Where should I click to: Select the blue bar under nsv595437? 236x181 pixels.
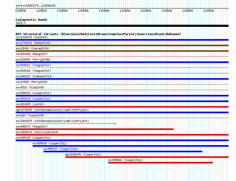[123, 151]
